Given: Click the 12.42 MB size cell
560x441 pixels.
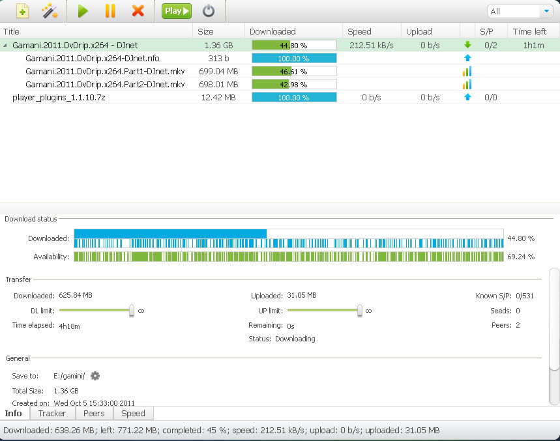Looking at the screenshot, I should point(218,98).
